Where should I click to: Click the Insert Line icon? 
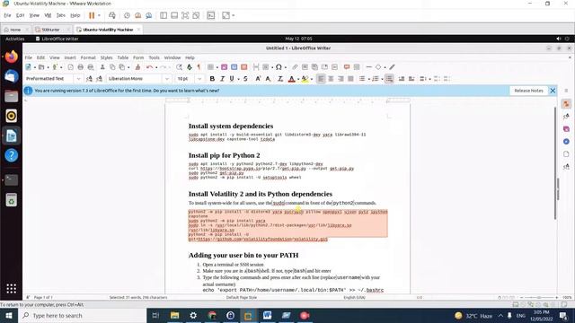(369, 67)
